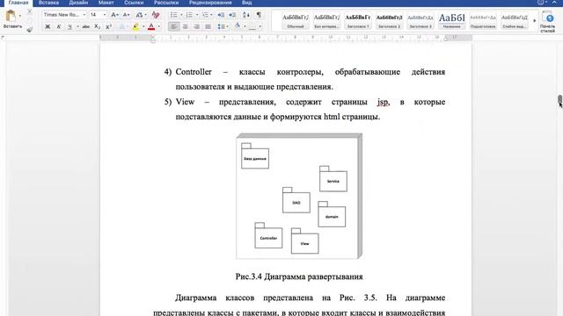Apply the Без интервала style
The width and height of the screenshot is (563, 316).
(326, 21)
